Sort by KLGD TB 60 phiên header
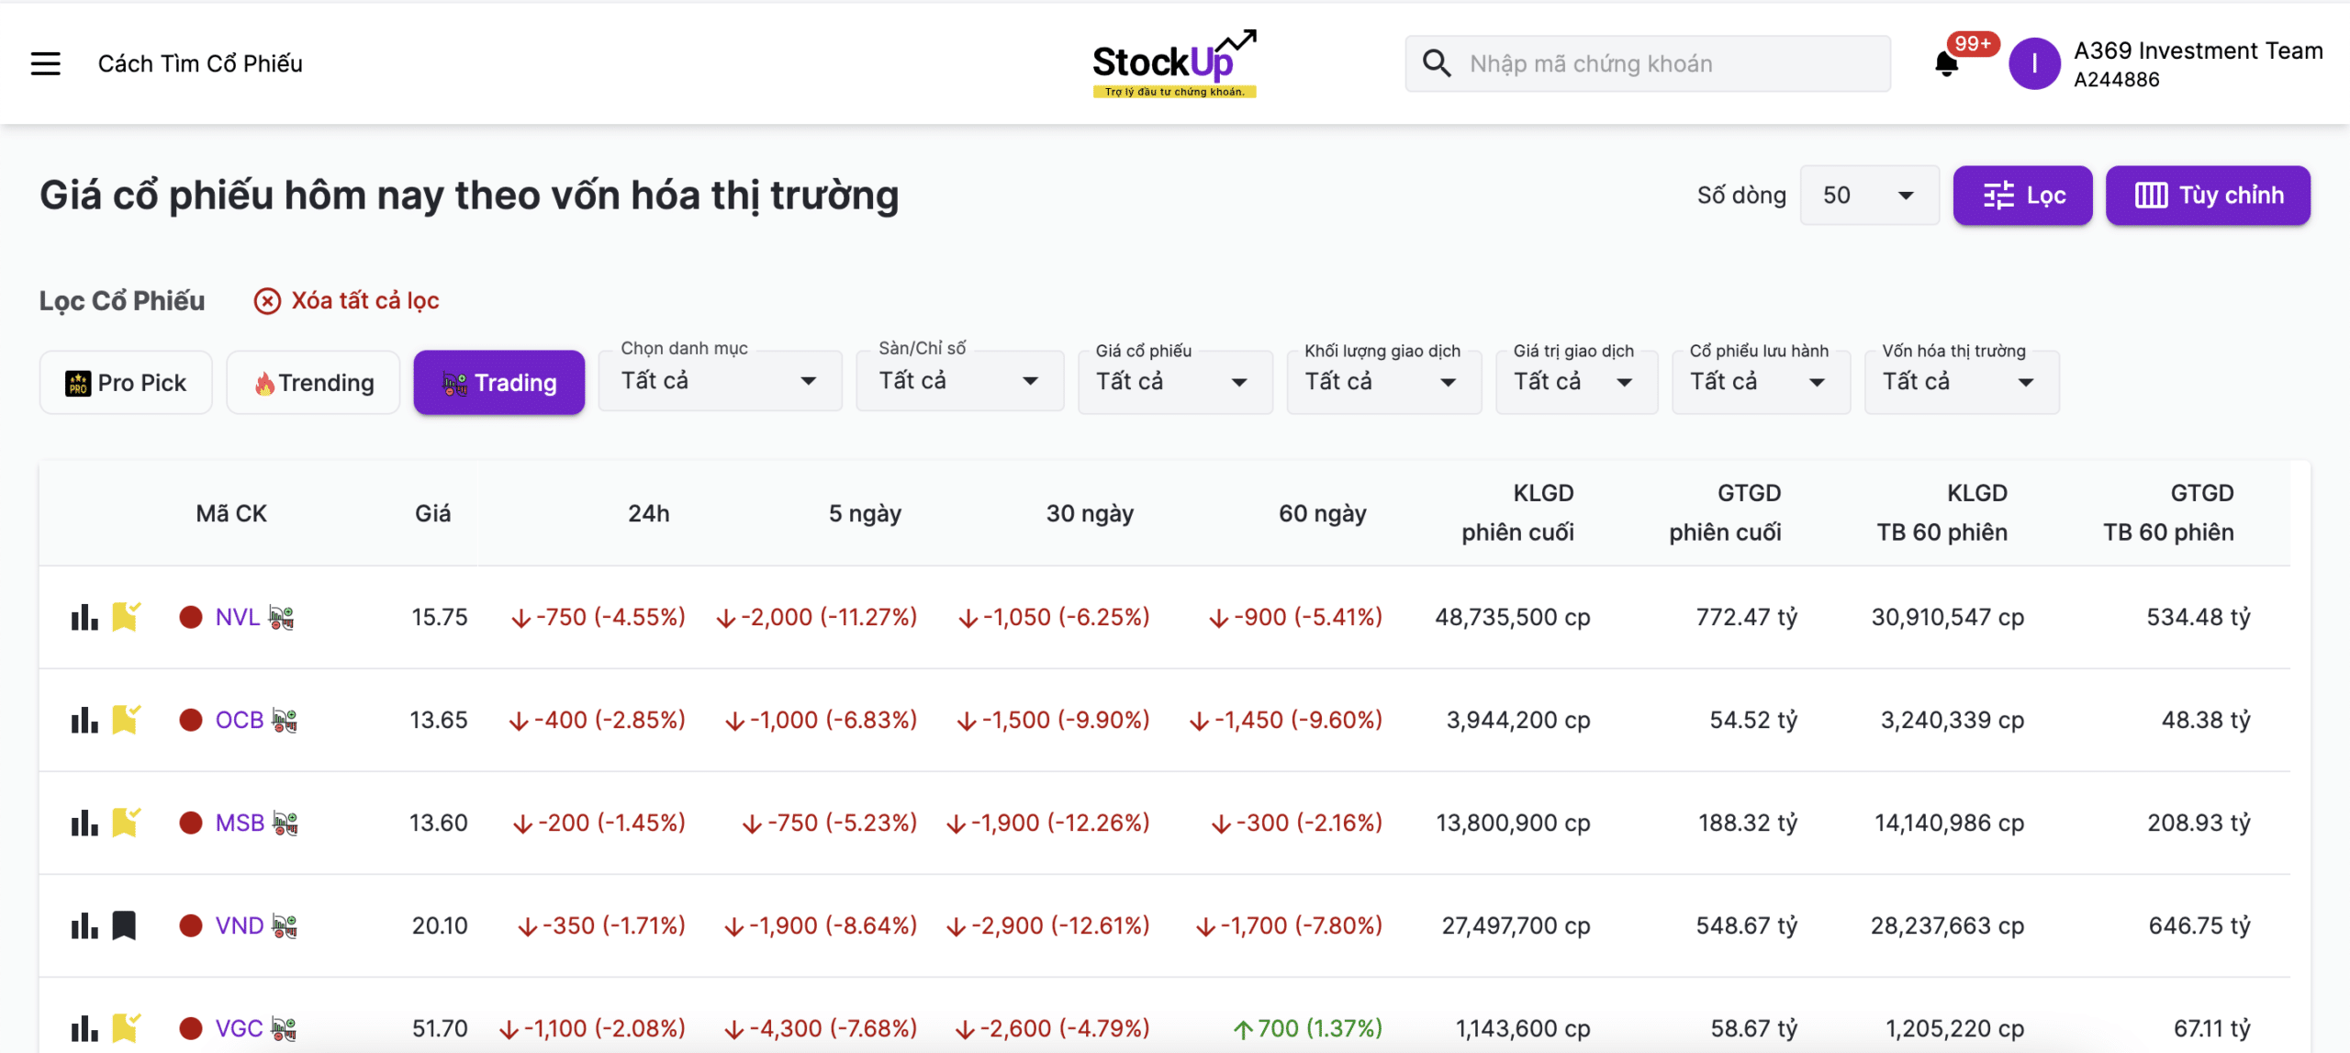The width and height of the screenshot is (2350, 1053). coord(1942,512)
